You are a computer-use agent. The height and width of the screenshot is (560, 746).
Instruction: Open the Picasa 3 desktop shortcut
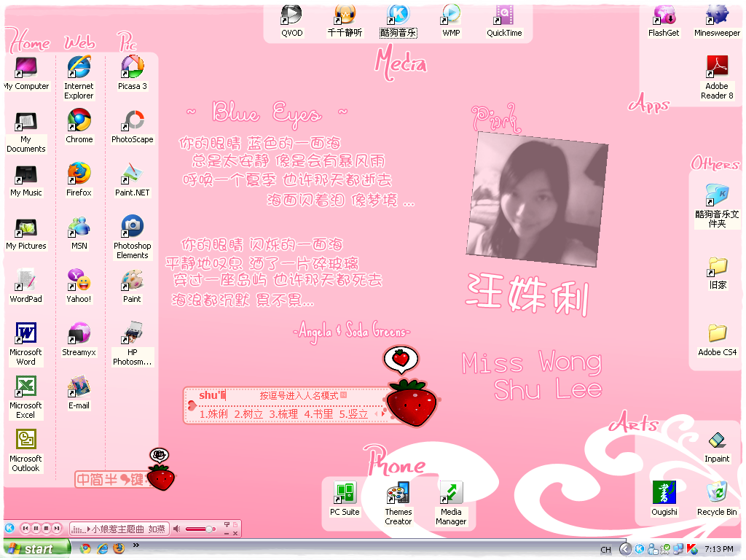pyautogui.click(x=132, y=69)
